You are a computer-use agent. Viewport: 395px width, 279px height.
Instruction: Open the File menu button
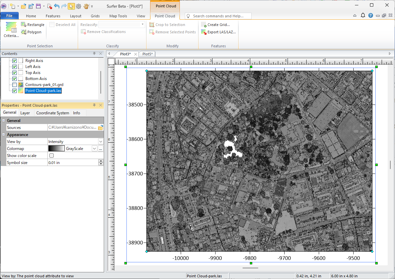9,16
